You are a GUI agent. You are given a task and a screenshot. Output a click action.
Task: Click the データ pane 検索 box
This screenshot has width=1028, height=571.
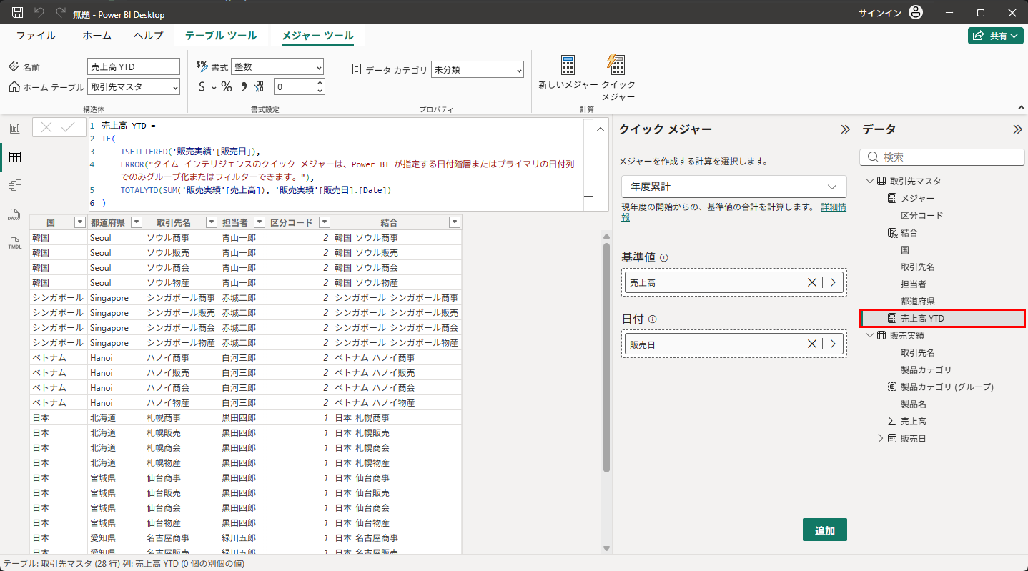click(x=943, y=157)
